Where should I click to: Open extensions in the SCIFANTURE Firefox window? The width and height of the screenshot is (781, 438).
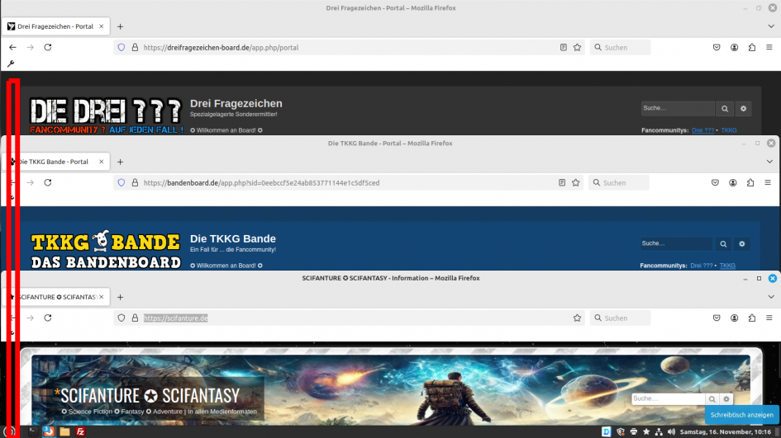751,318
